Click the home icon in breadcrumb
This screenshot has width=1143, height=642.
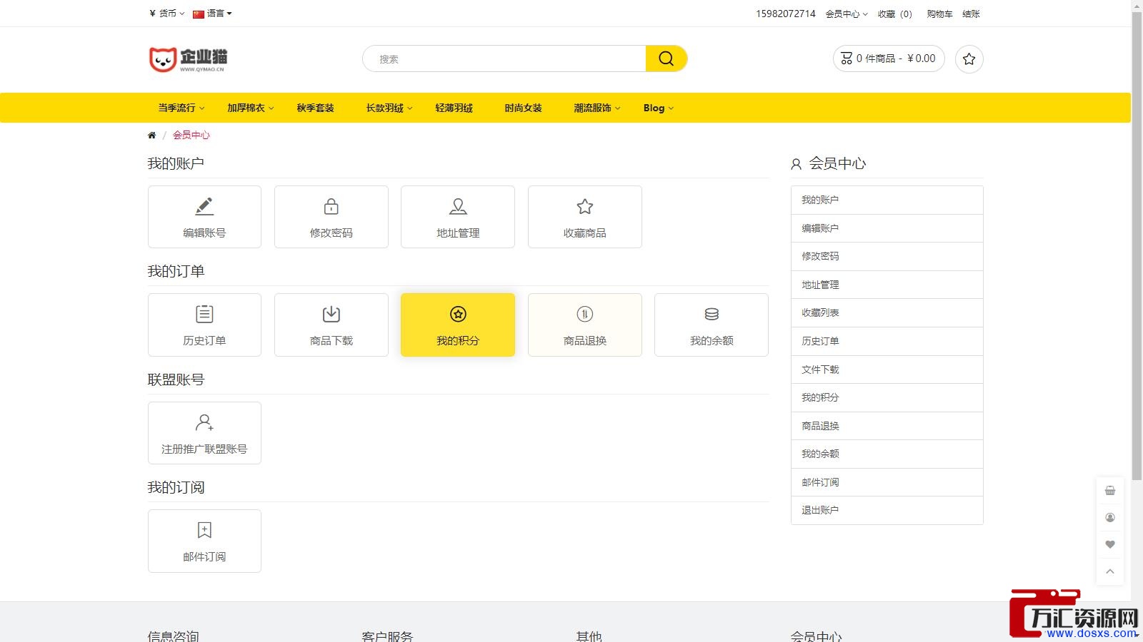pos(151,135)
